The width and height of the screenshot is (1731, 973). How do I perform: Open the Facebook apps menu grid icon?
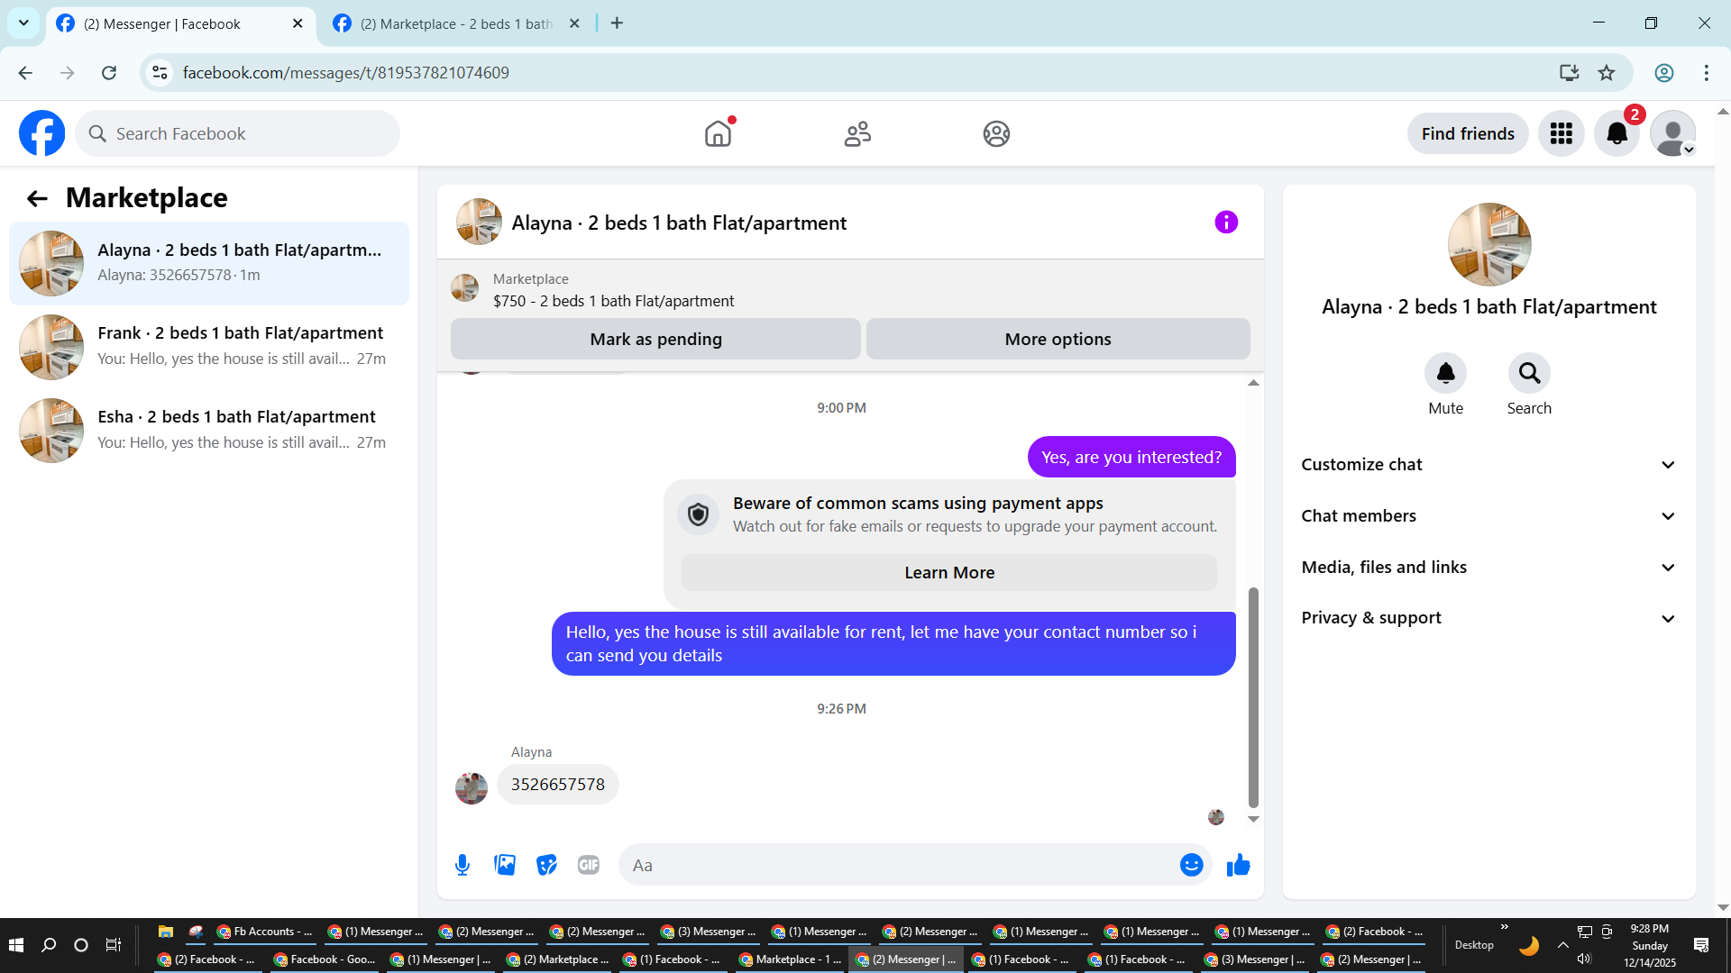[1561, 134]
